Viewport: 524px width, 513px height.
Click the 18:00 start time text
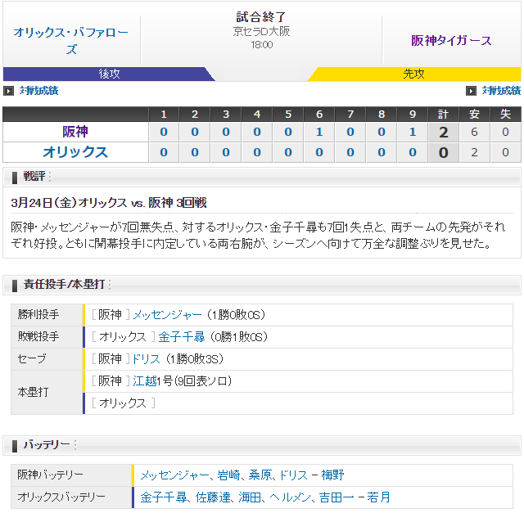tap(262, 45)
